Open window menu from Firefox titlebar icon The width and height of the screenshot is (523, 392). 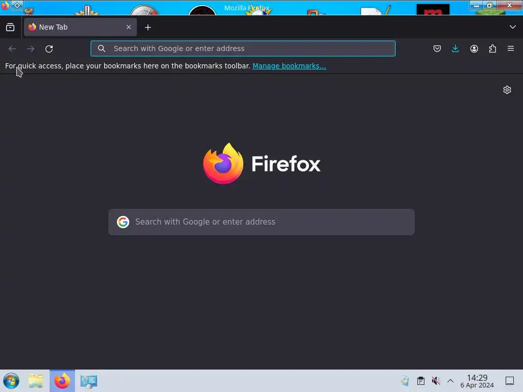pyautogui.click(x=5, y=6)
